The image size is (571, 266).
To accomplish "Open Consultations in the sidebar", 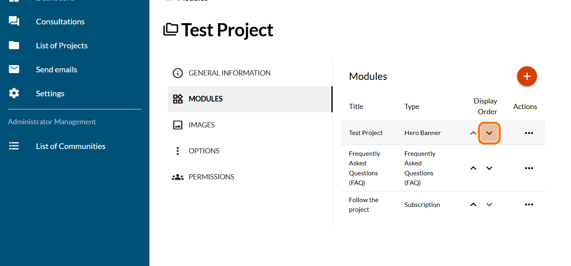I will click(x=60, y=22).
